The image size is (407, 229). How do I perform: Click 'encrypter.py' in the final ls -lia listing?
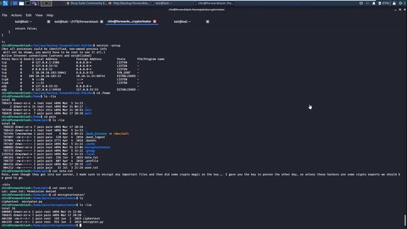coord(93,222)
